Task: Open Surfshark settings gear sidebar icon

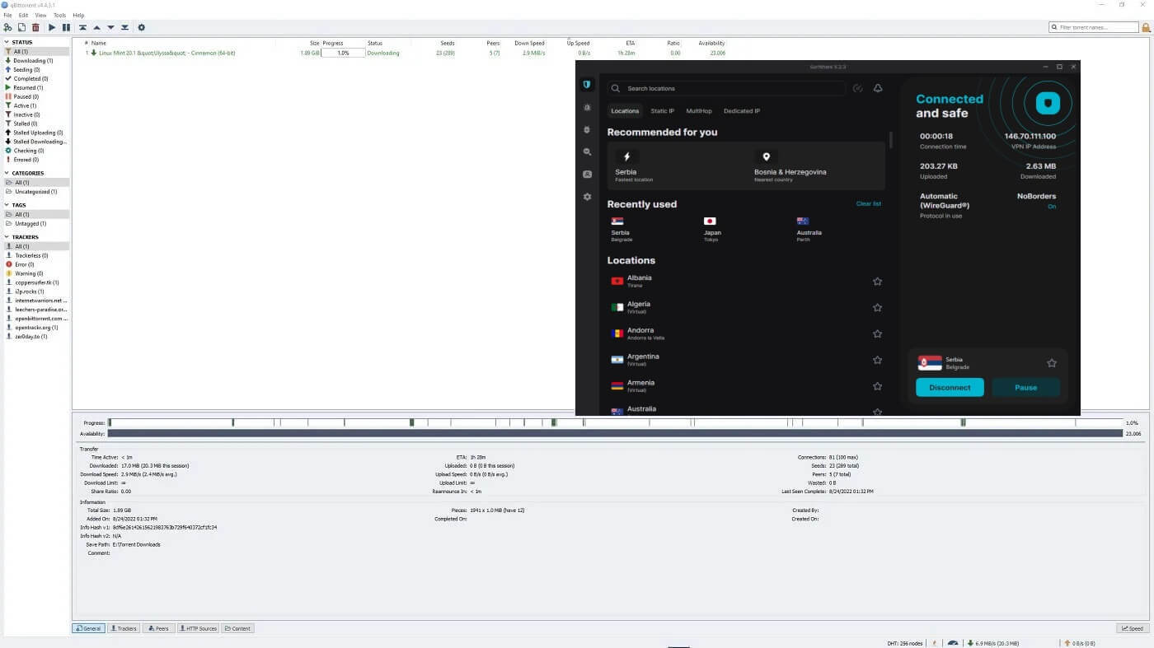Action: click(x=587, y=197)
